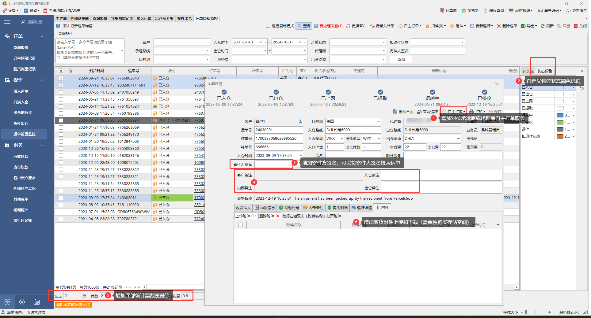The height and width of the screenshot is (318, 591).
Task: Click the 计算器 calculator icon
Action: 442,10
